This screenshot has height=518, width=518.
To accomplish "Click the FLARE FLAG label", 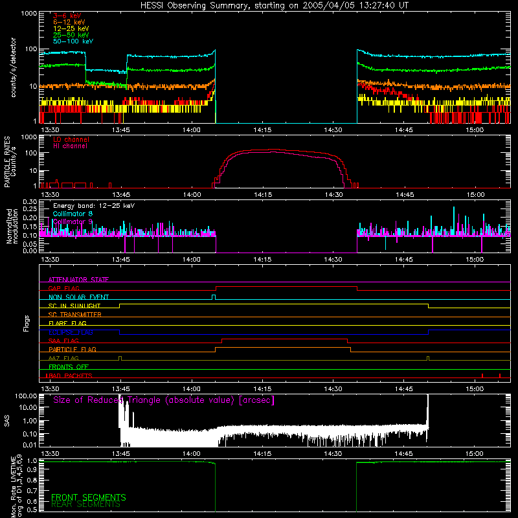I will tap(67, 323).
